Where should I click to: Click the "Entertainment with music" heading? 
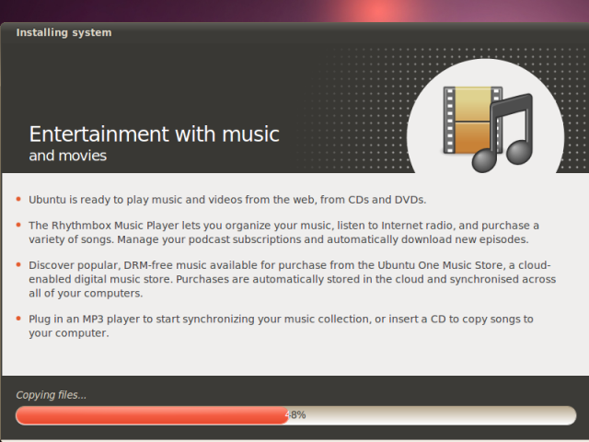(154, 134)
